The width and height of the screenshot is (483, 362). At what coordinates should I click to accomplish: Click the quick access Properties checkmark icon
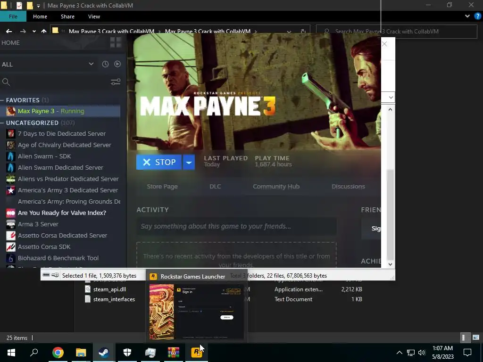click(19, 5)
